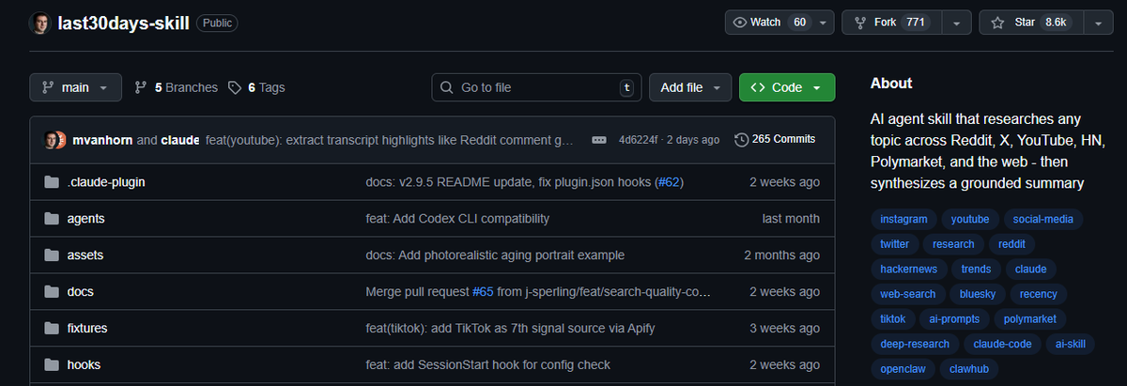Screen dimensions: 1127x386
Task: Click the history clock icon beside 265 Commits
Action: coord(741,139)
